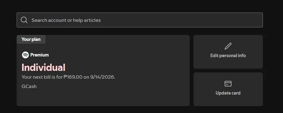Image resolution: width=283 pixels, height=113 pixels.
Task: Select the 'Your plan' badge tab
Action: (31, 39)
